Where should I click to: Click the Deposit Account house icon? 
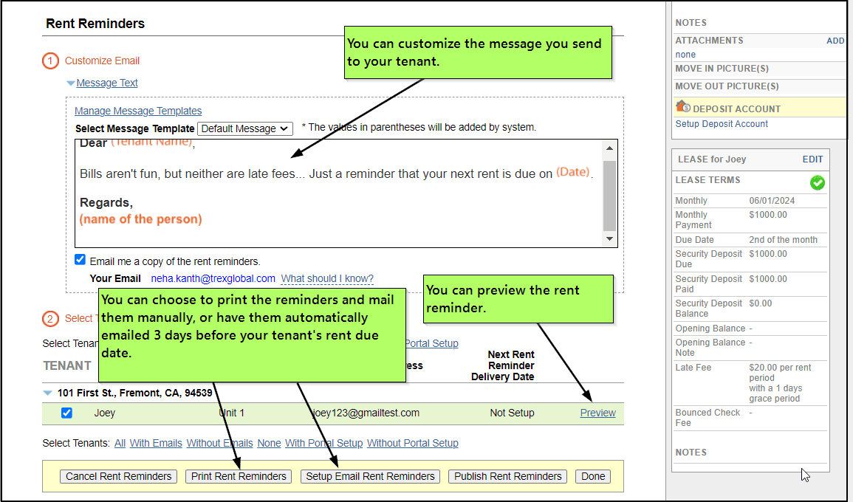(x=682, y=107)
